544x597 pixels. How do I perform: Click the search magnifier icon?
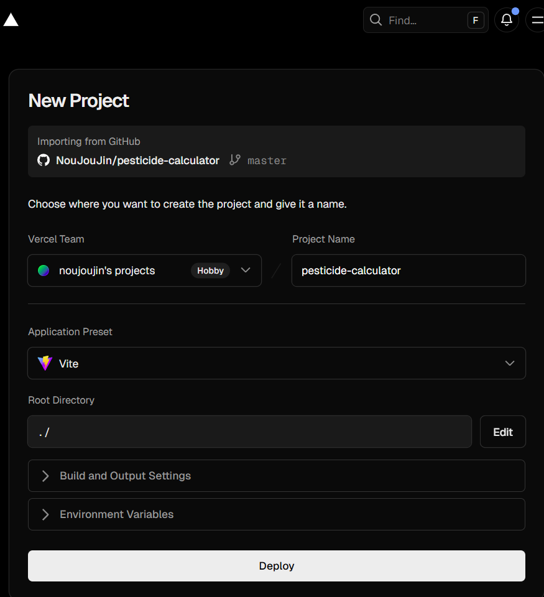[376, 20]
